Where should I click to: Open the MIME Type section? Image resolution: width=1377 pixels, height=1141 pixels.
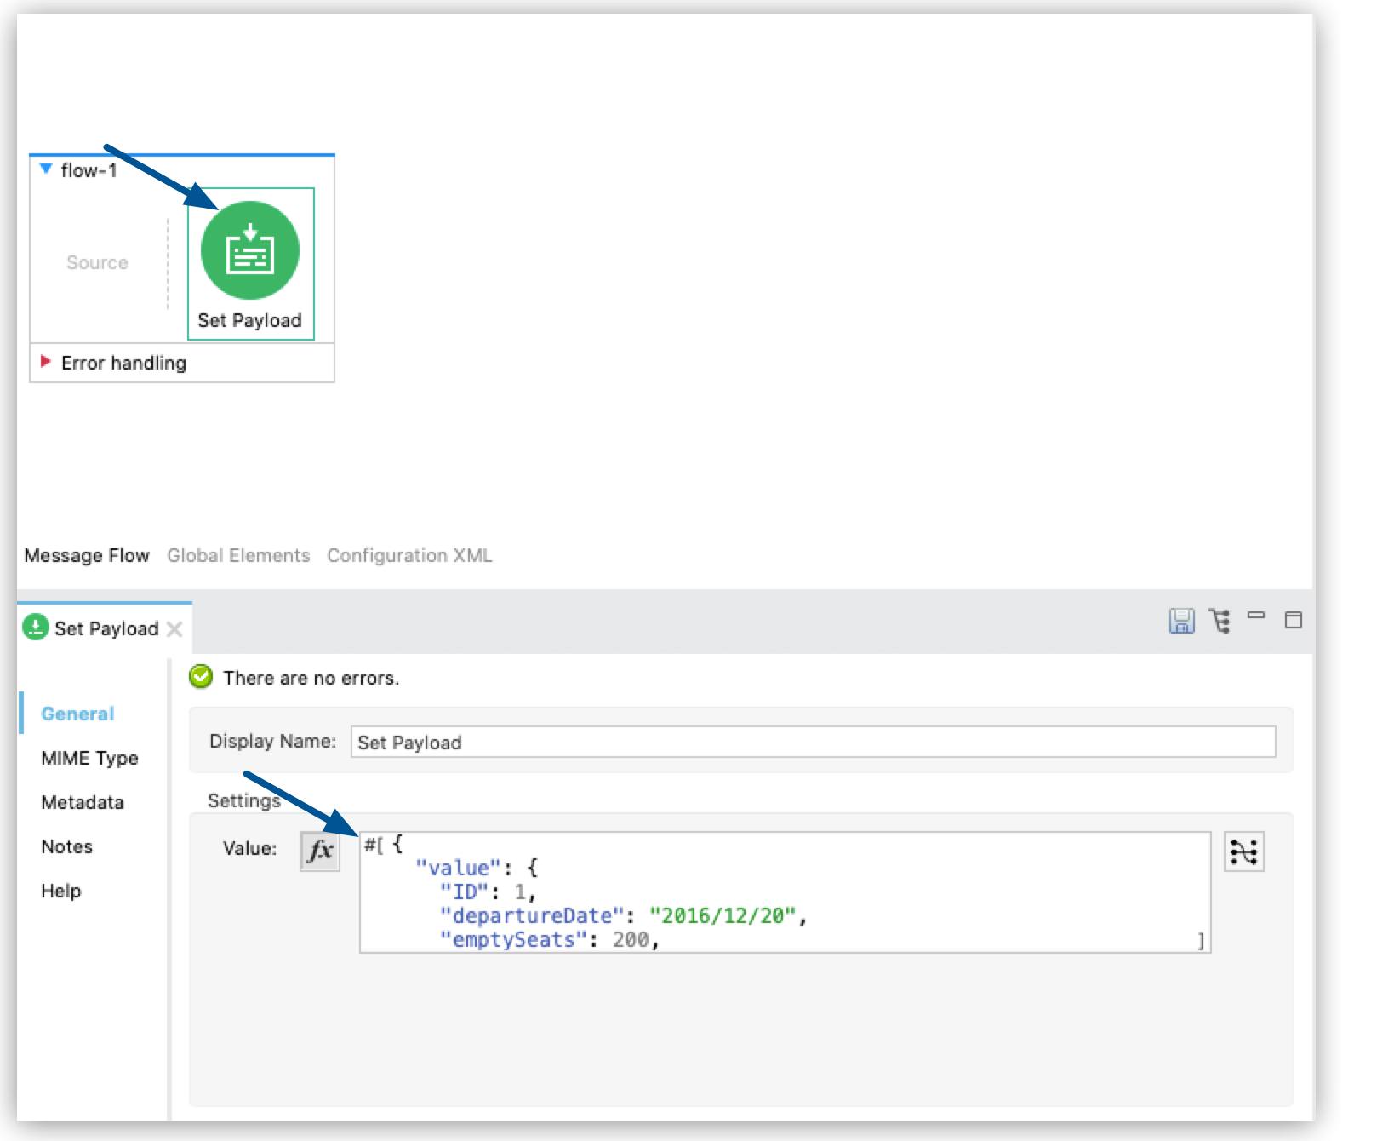point(89,758)
